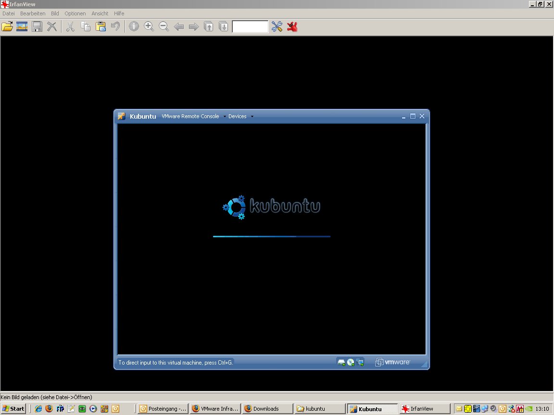Switch to IrfanView taskbar button
Screen dimensions: 554x415
[x=425, y=409]
